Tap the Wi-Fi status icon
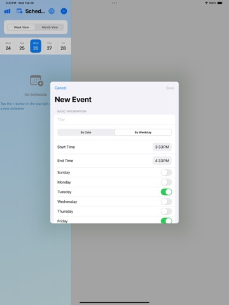 (x=206, y=3)
